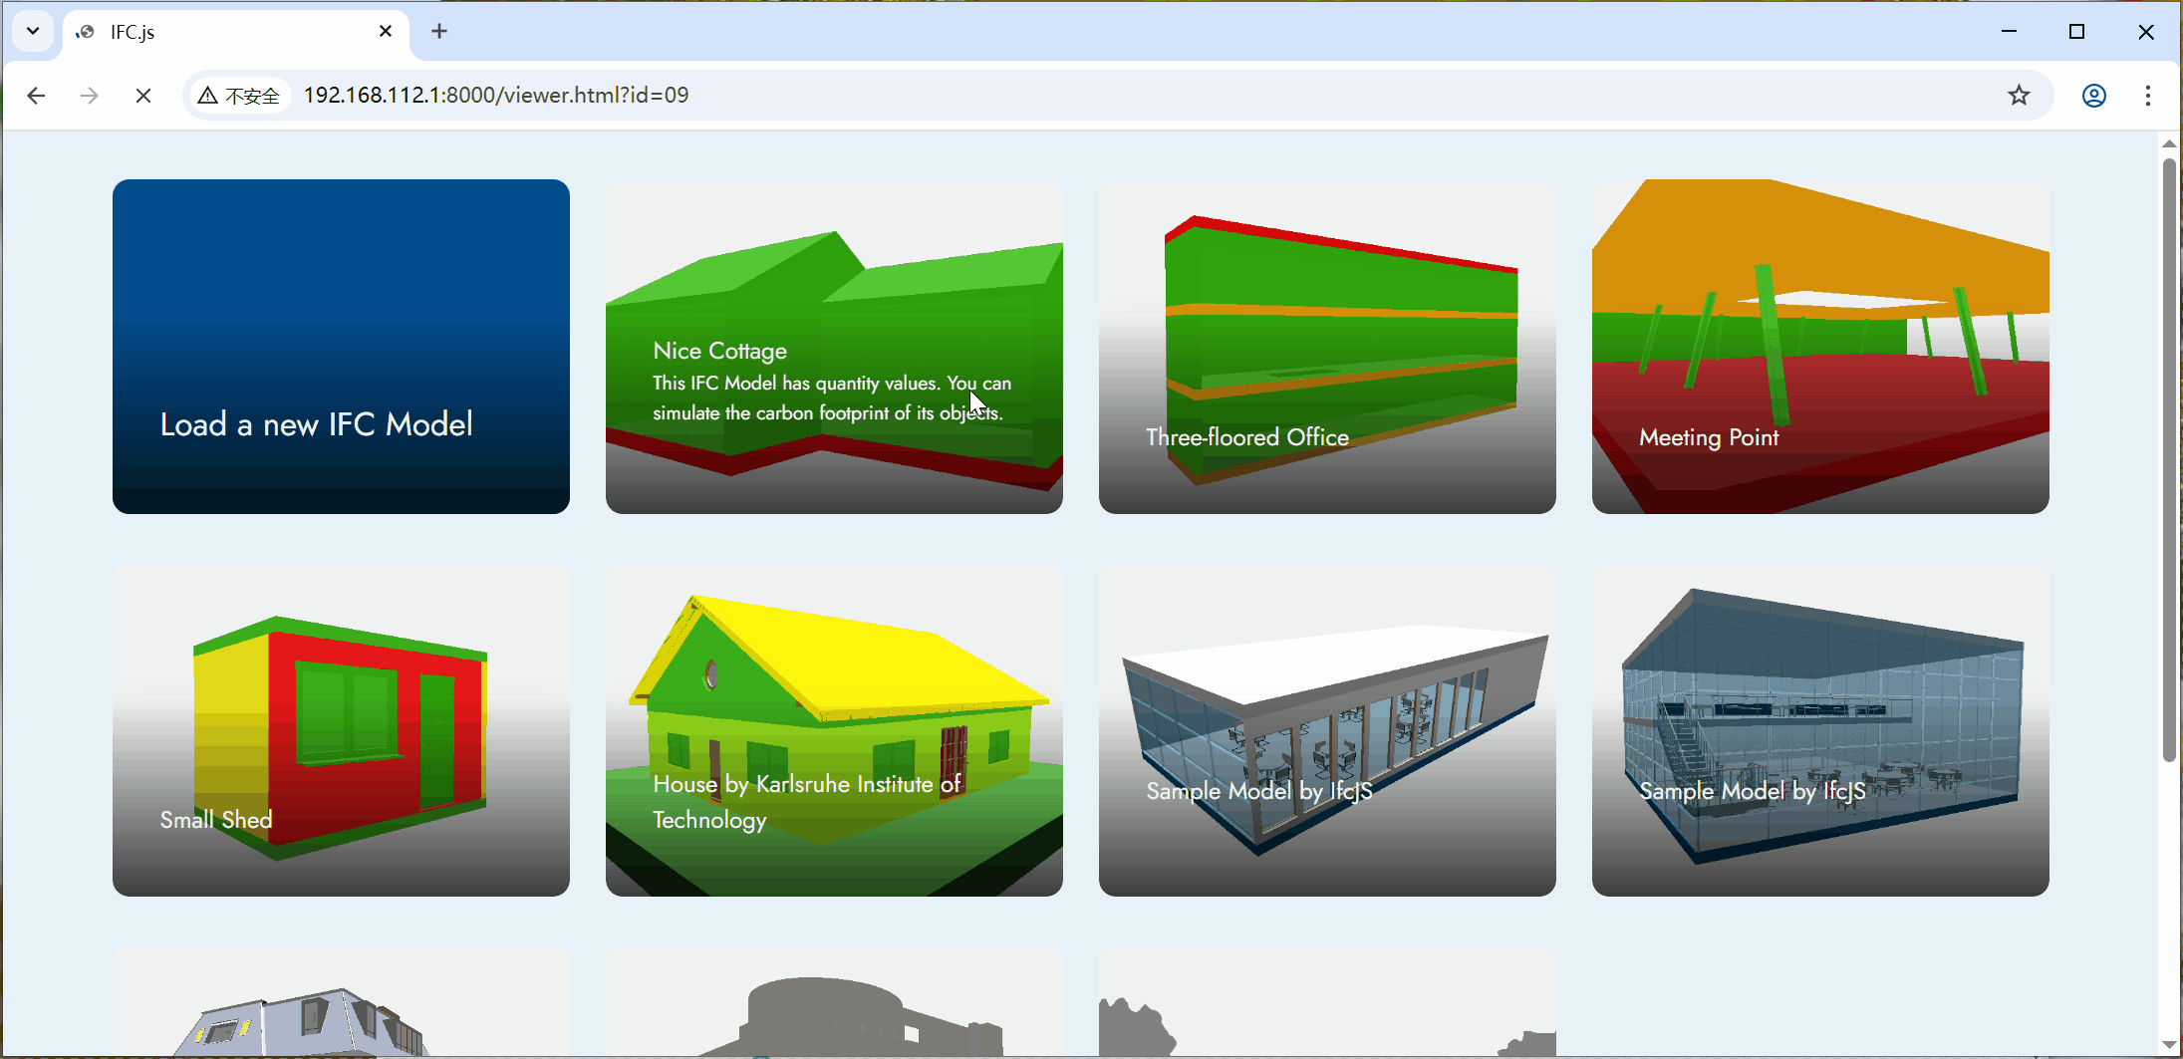
Task: Maximize the browser window
Action: pos(2076,32)
